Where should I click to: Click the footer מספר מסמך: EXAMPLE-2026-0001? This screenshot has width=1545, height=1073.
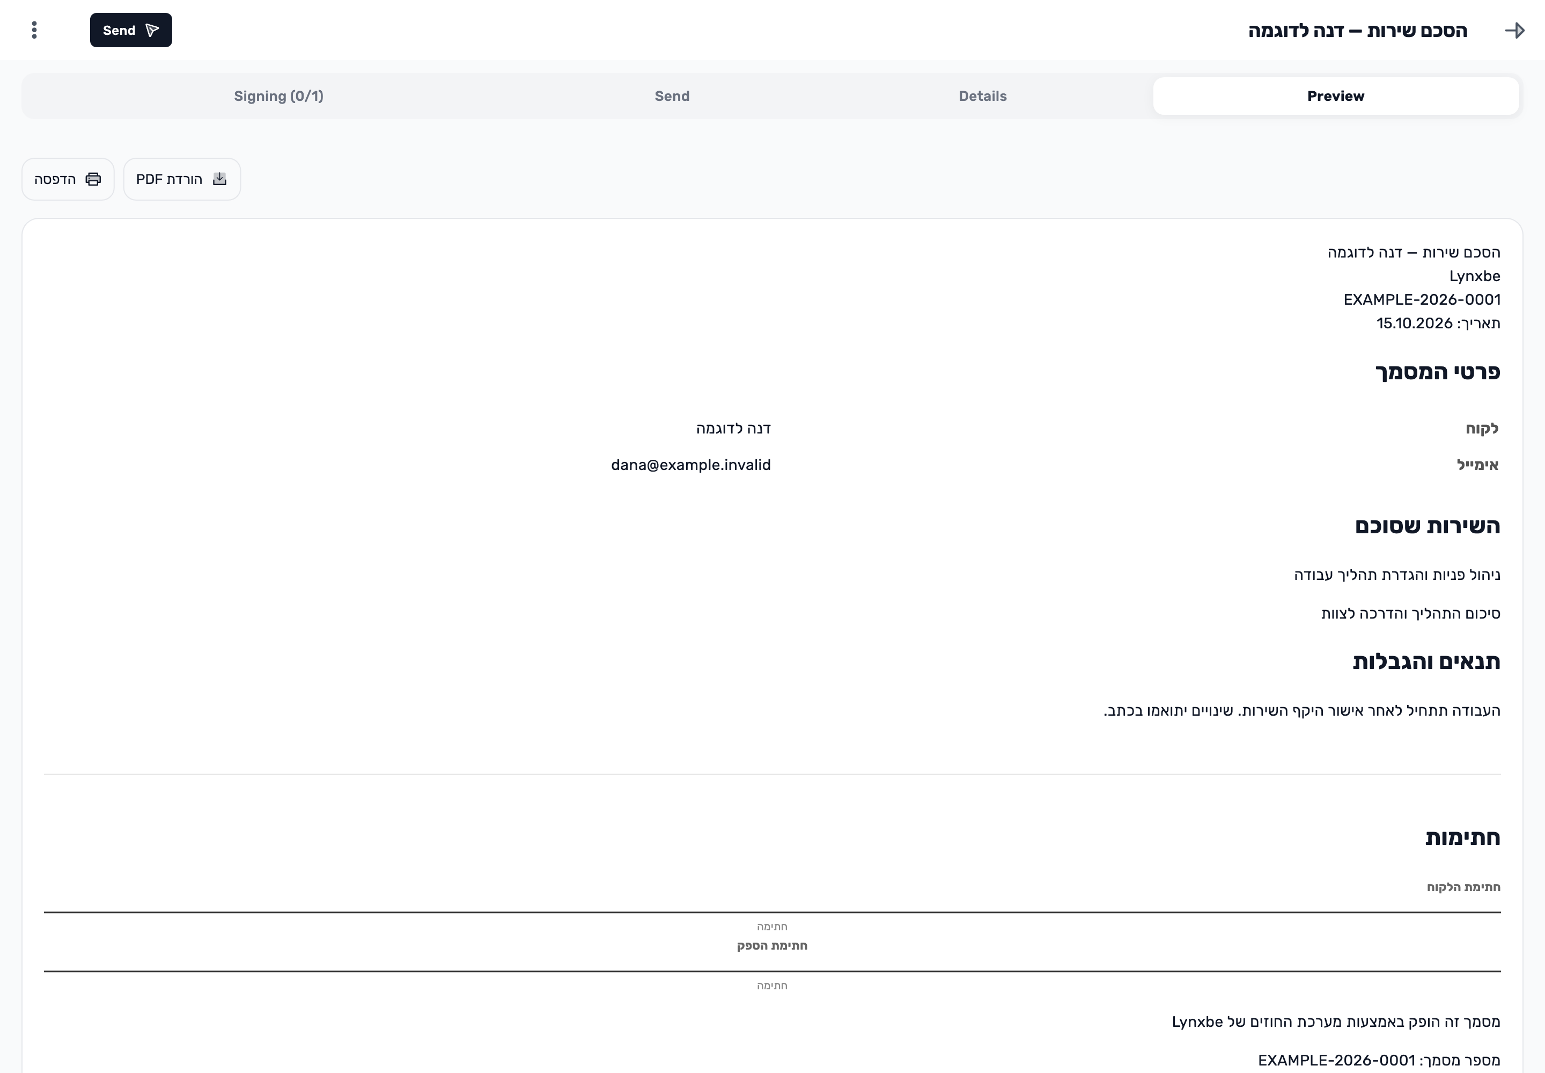click(x=1379, y=1060)
